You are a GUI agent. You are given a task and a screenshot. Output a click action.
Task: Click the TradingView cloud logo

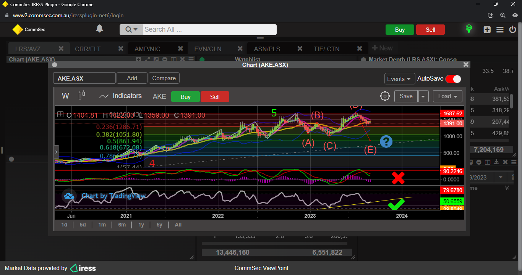(69, 196)
